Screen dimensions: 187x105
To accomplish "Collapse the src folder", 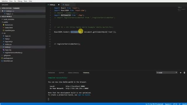I will pyautogui.click(x=5, y=33).
